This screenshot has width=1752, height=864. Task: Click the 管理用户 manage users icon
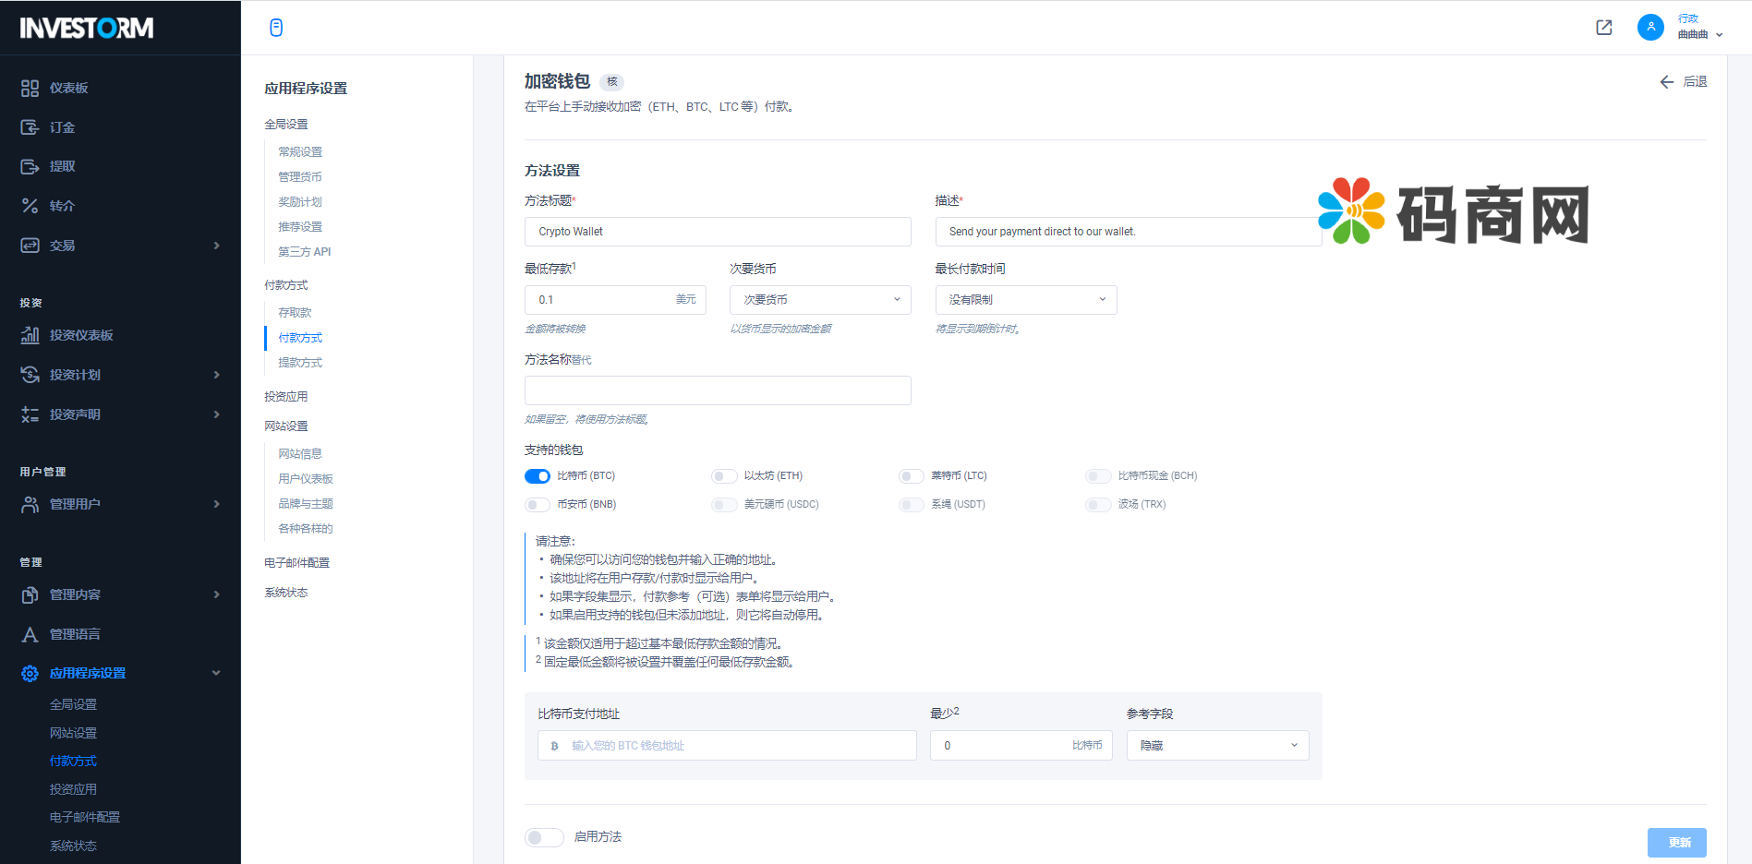[30, 504]
